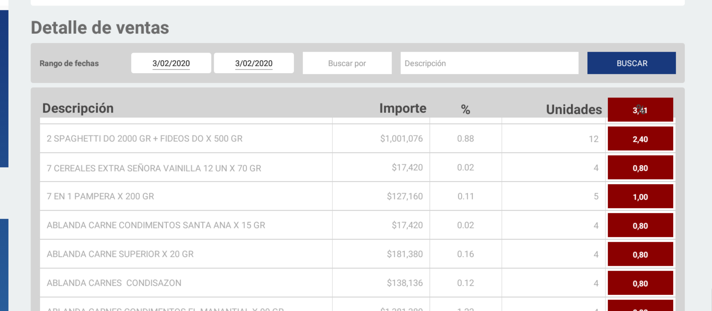Select the ABLANDA CARNES CONDISAZON row
This screenshot has height=311, width=712.
point(114,283)
